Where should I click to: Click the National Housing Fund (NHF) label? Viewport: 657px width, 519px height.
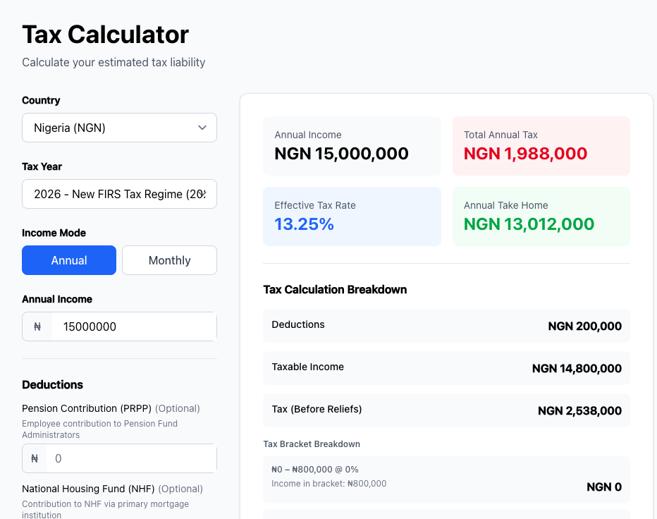coord(88,489)
